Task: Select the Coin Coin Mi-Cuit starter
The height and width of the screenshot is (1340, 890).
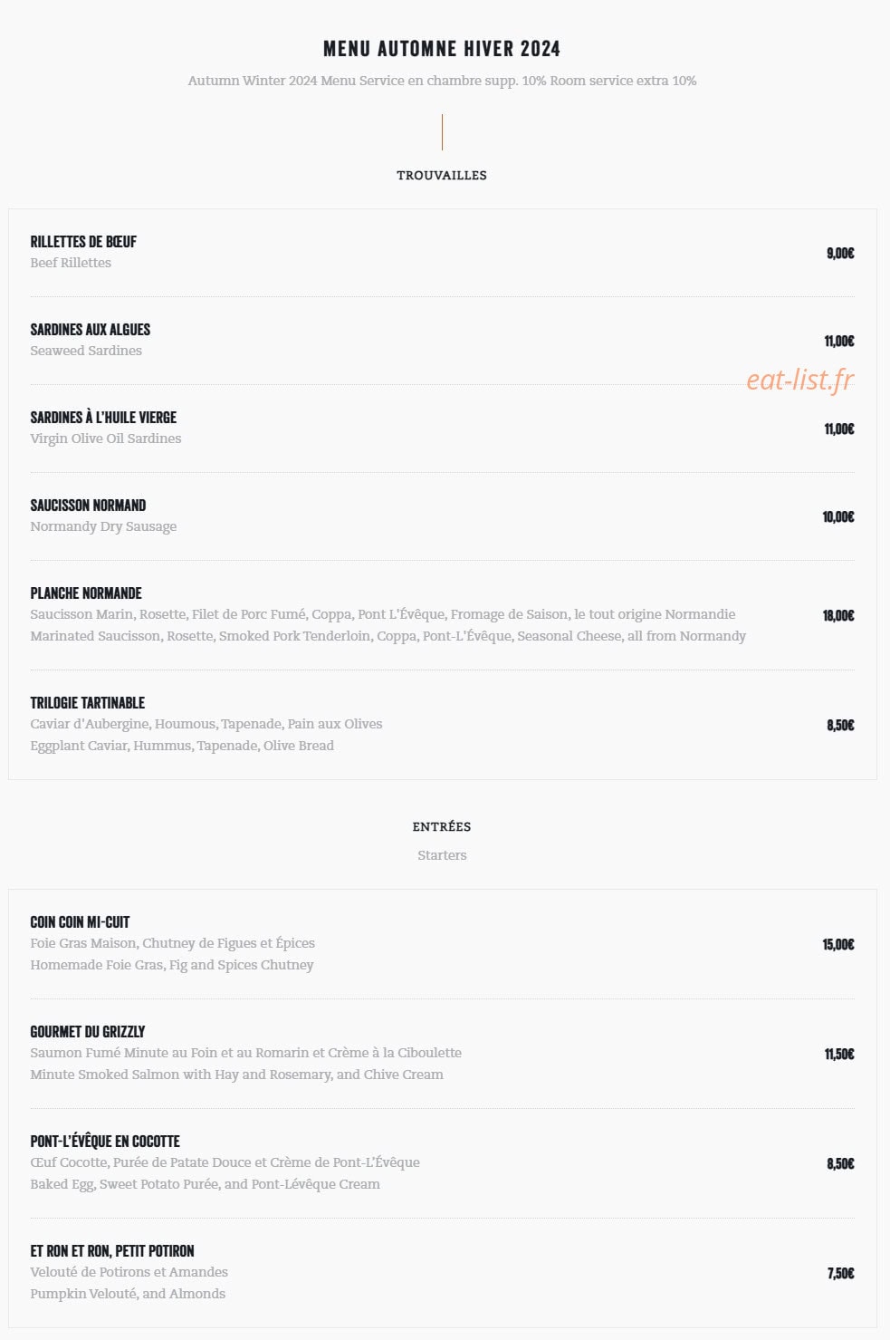Action: coord(80,922)
